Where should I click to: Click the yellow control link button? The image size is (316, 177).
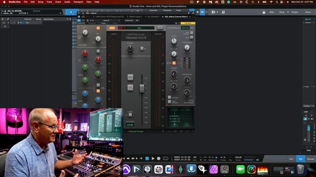coord(188,23)
